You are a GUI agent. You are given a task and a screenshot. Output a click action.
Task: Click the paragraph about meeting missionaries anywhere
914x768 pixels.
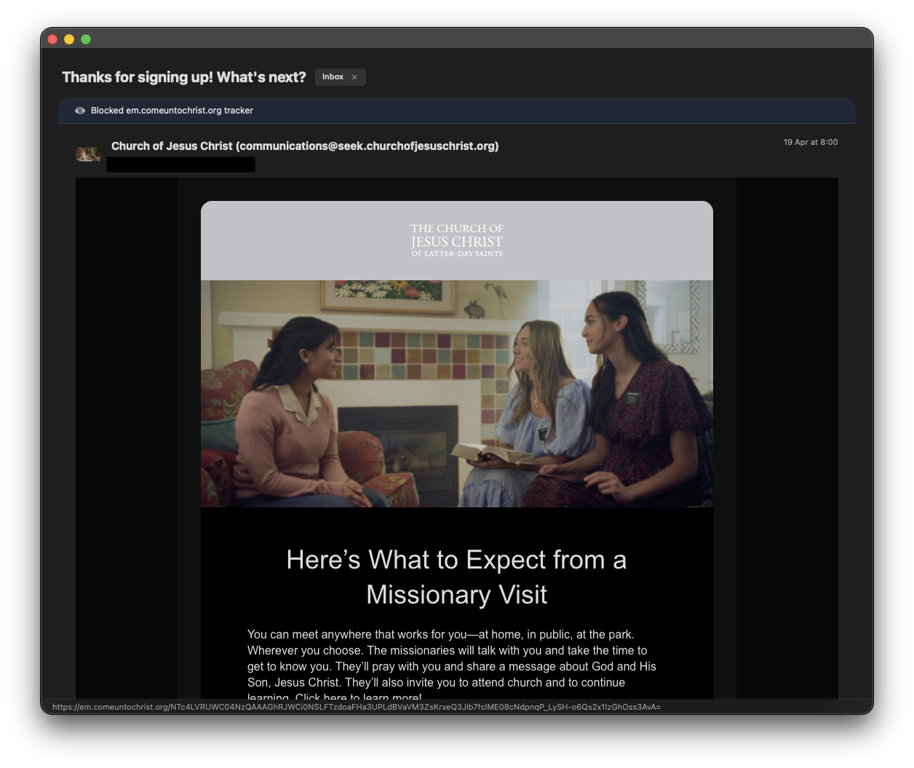click(451, 658)
